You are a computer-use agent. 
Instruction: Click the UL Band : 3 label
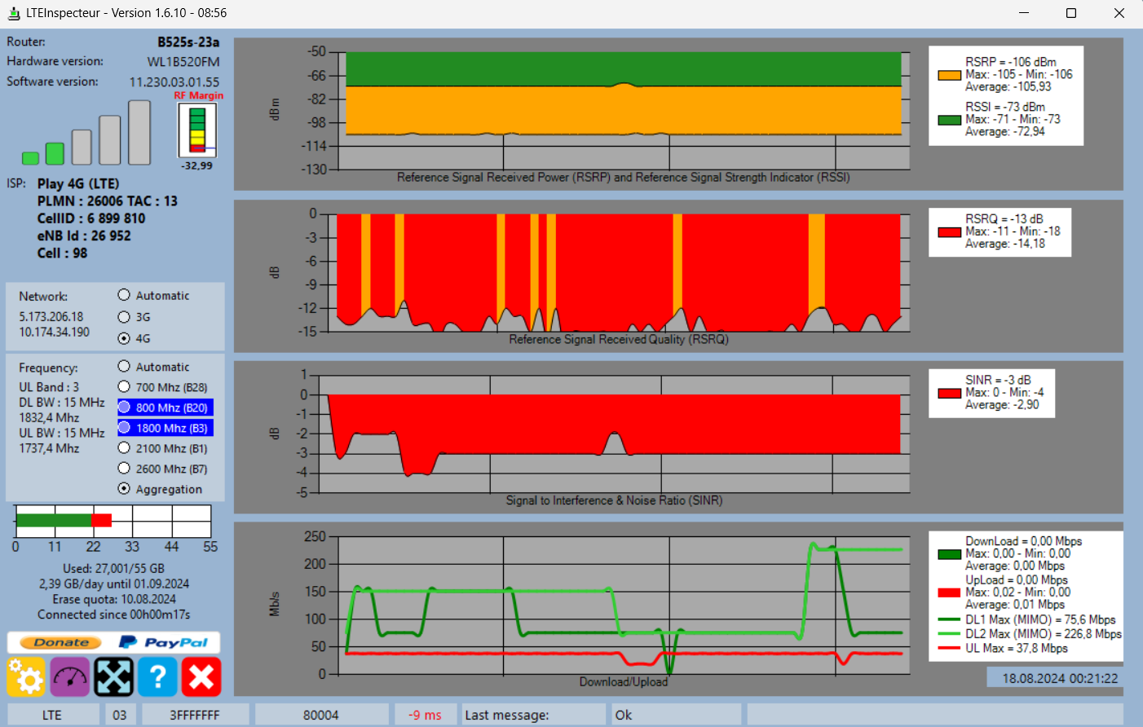[49, 387]
